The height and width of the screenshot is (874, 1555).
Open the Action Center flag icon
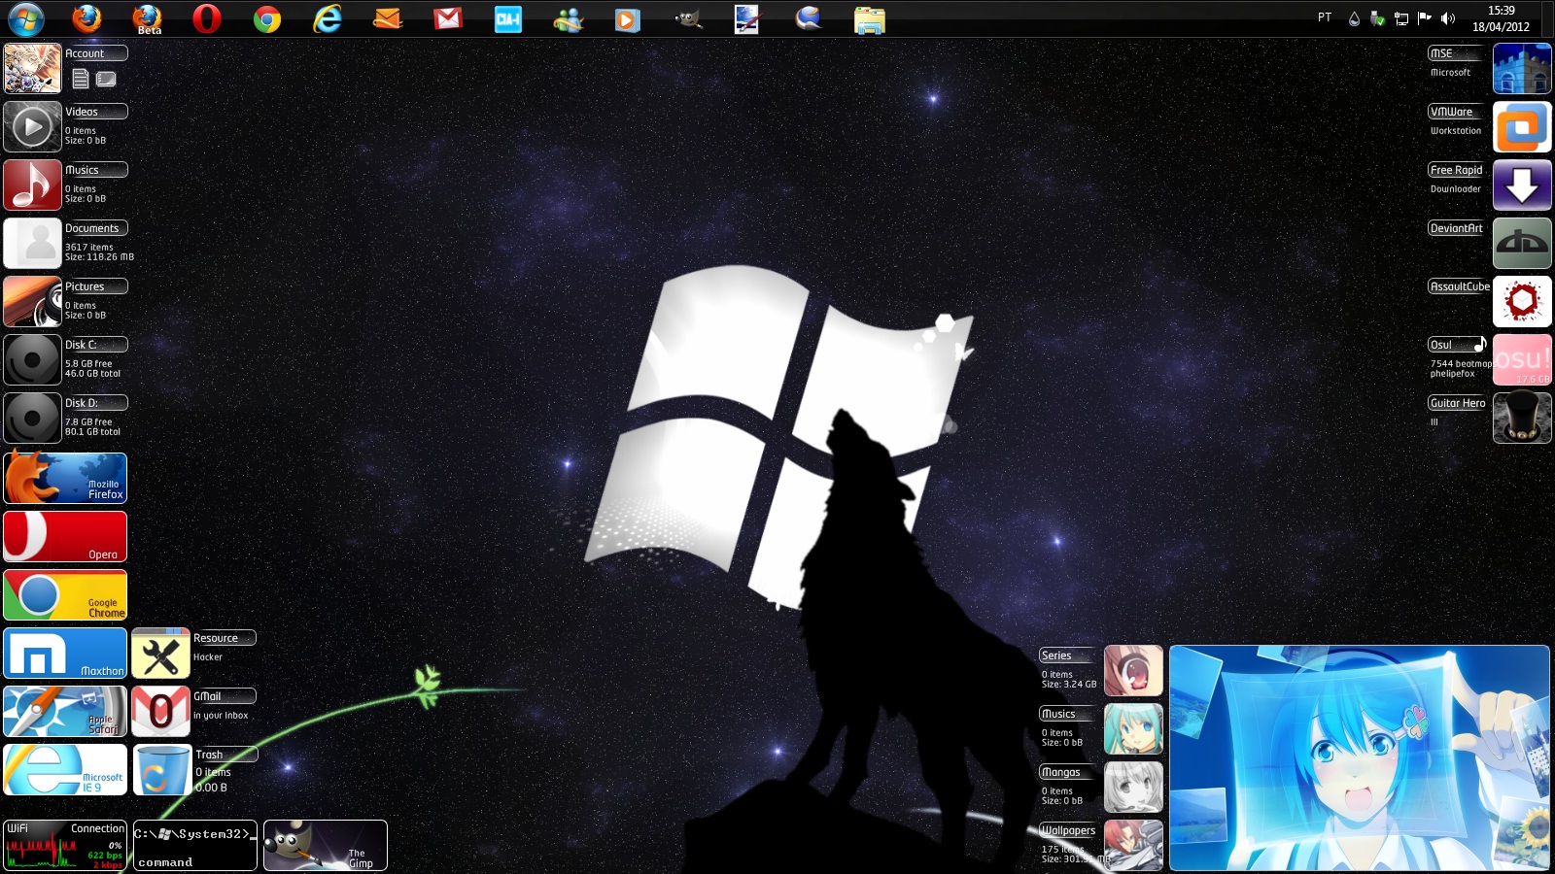tap(1425, 18)
